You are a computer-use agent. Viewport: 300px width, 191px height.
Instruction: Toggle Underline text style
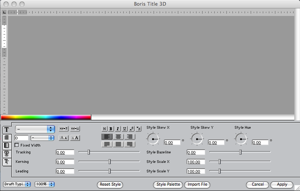124,129
